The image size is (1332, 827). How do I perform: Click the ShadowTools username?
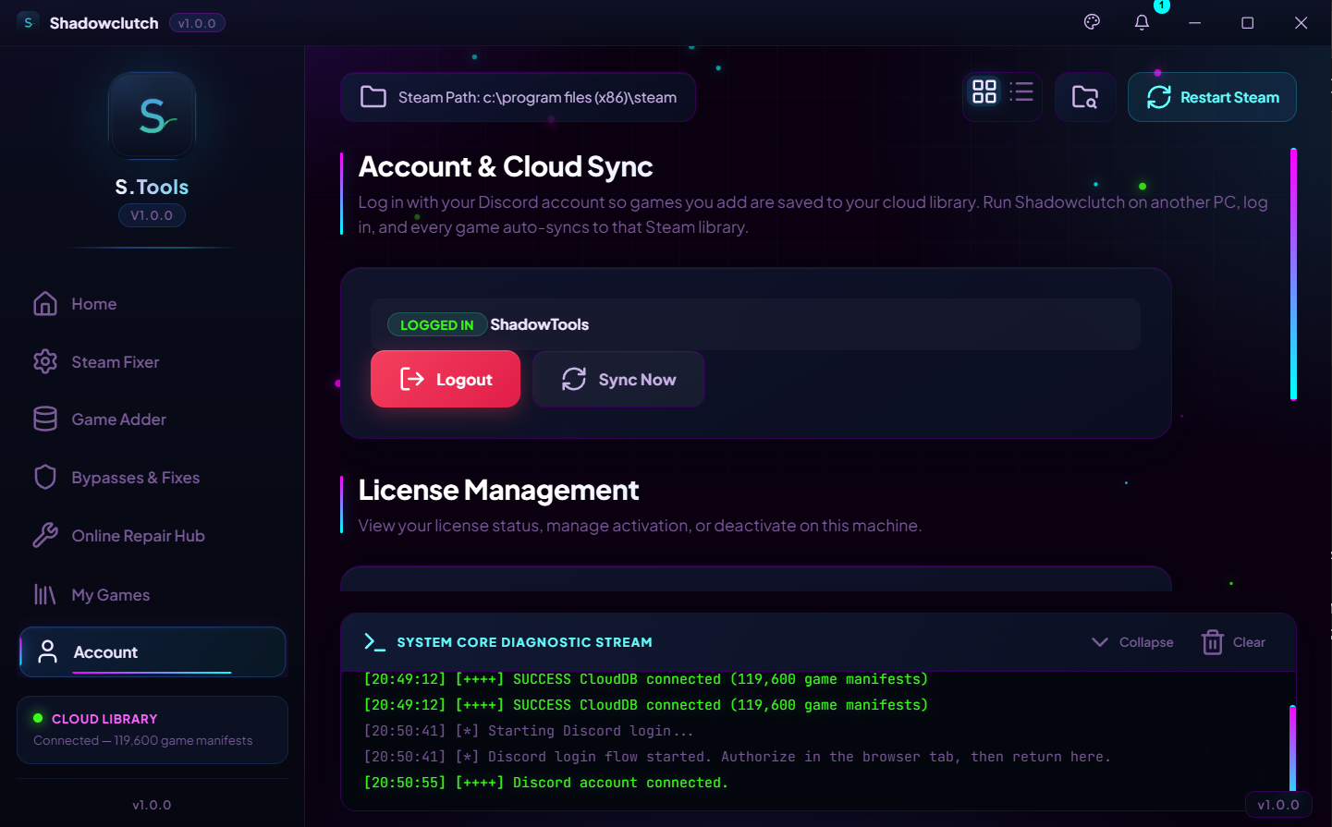click(539, 324)
